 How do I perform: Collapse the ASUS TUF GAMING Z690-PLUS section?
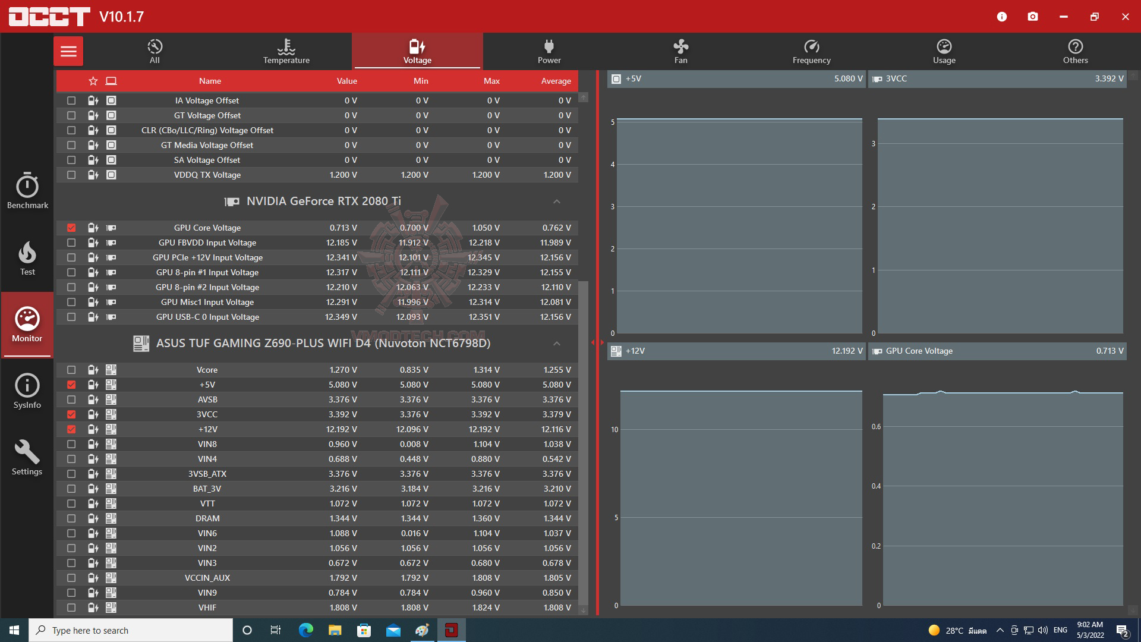click(556, 344)
